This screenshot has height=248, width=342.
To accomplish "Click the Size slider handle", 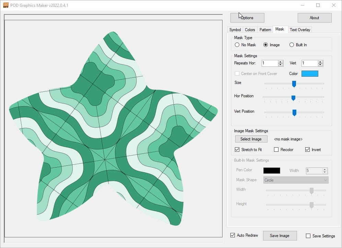I will click(x=294, y=84).
